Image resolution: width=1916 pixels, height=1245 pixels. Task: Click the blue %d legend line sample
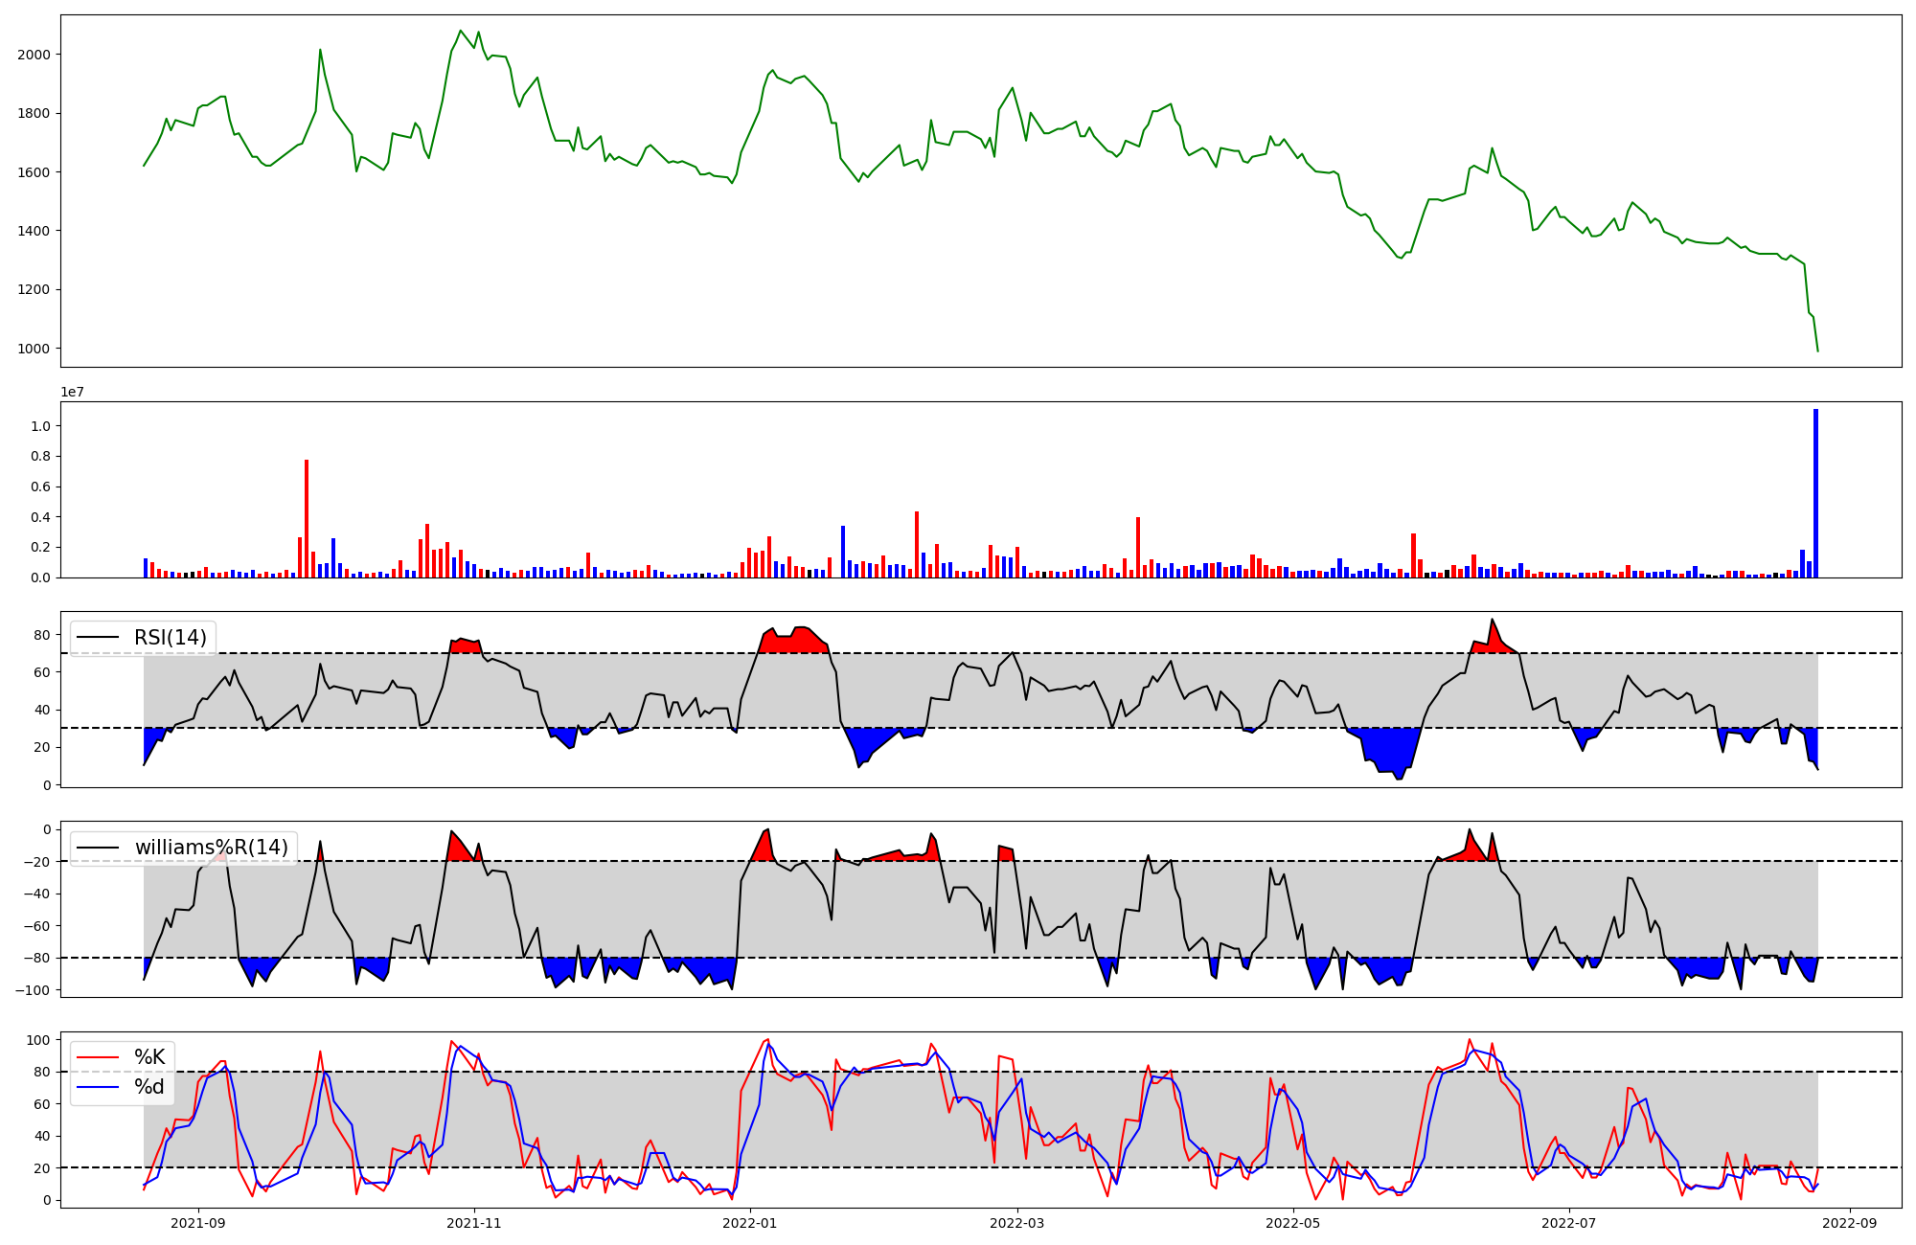99,1087
